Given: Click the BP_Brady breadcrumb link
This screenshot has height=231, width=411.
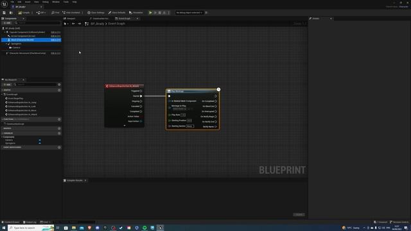Looking at the screenshot, I should click(x=98, y=24).
